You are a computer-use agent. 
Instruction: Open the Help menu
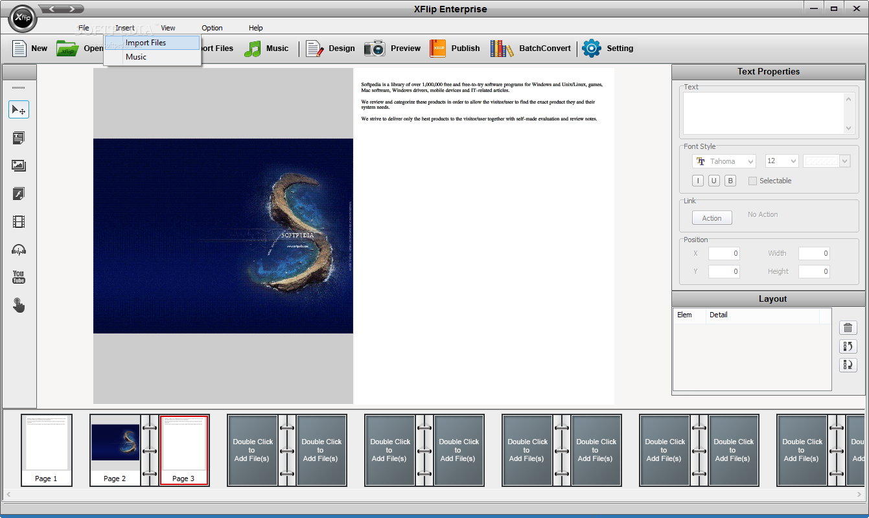point(256,28)
